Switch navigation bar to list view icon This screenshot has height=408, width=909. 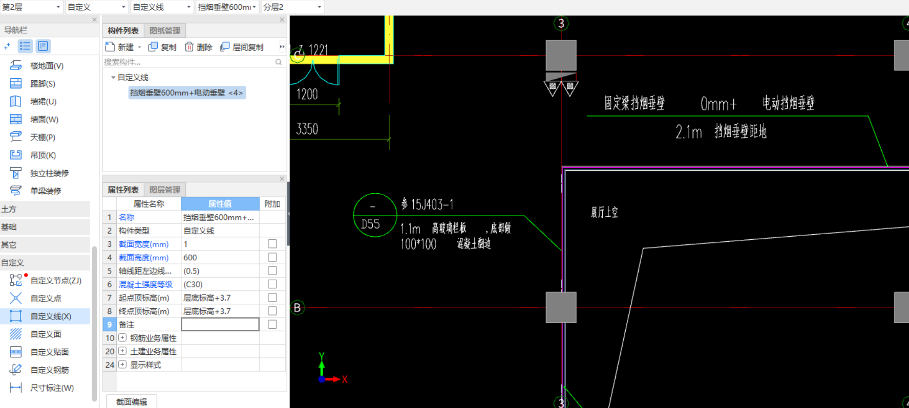click(x=25, y=47)
